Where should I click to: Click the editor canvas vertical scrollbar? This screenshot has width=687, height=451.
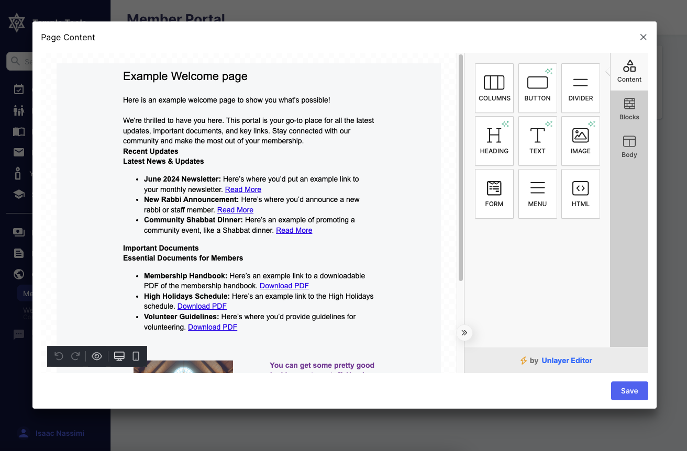coord(461,167)
